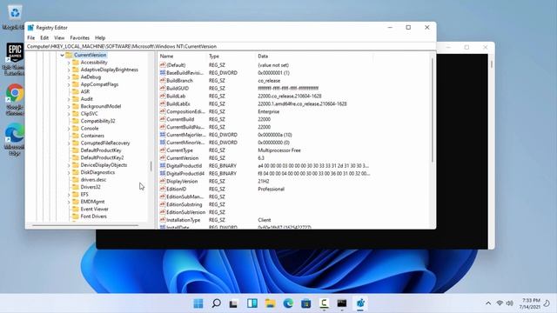Expand the BackgroundModel key
Viewport: 557px width, 313px height.
(x=69, y=106)
